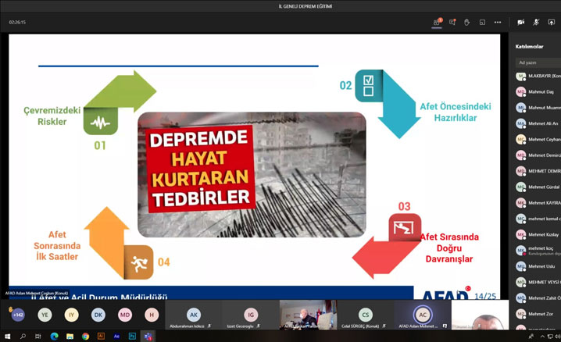Screen dimensions: 561x342
Task: Open the more actions ellipsis menu
Action: point(498,22)
